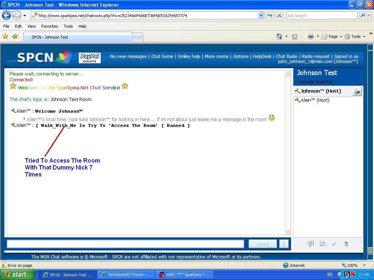374x280 pixels.
Task: Open the Favorites menu
Action: pos(50,26)
